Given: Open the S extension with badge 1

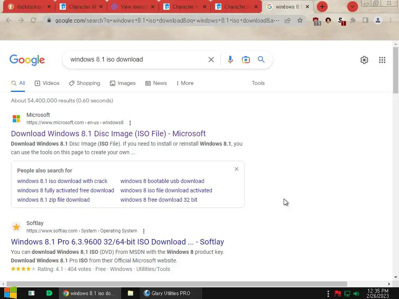Looking at the screenshot, I should 341,21.
